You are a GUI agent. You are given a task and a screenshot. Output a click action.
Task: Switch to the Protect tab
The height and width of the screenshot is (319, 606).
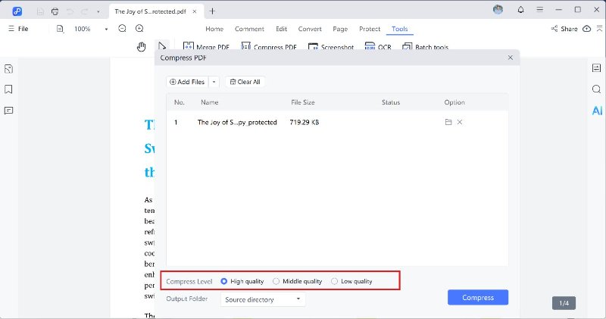pos(370,29)
